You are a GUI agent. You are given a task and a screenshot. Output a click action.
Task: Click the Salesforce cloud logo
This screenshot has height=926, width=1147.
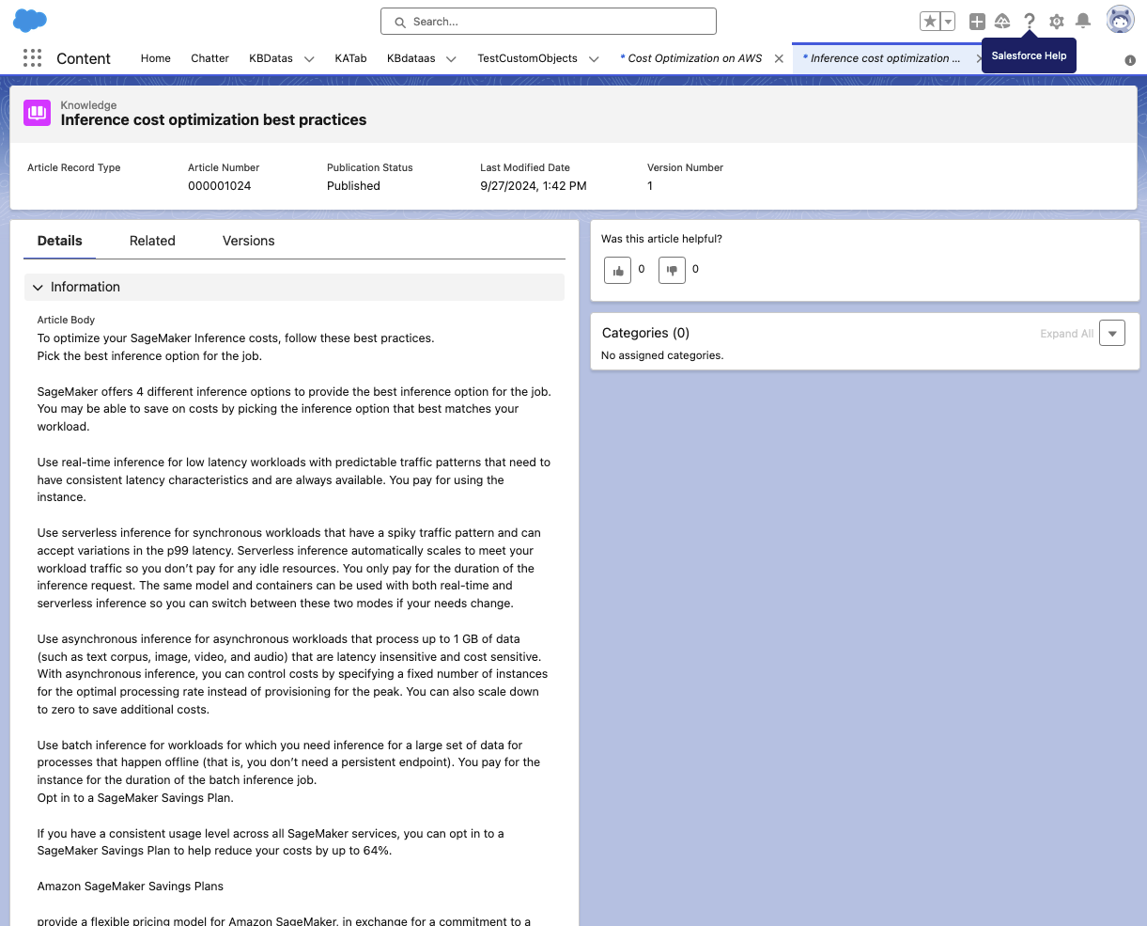tap(27, 19)
